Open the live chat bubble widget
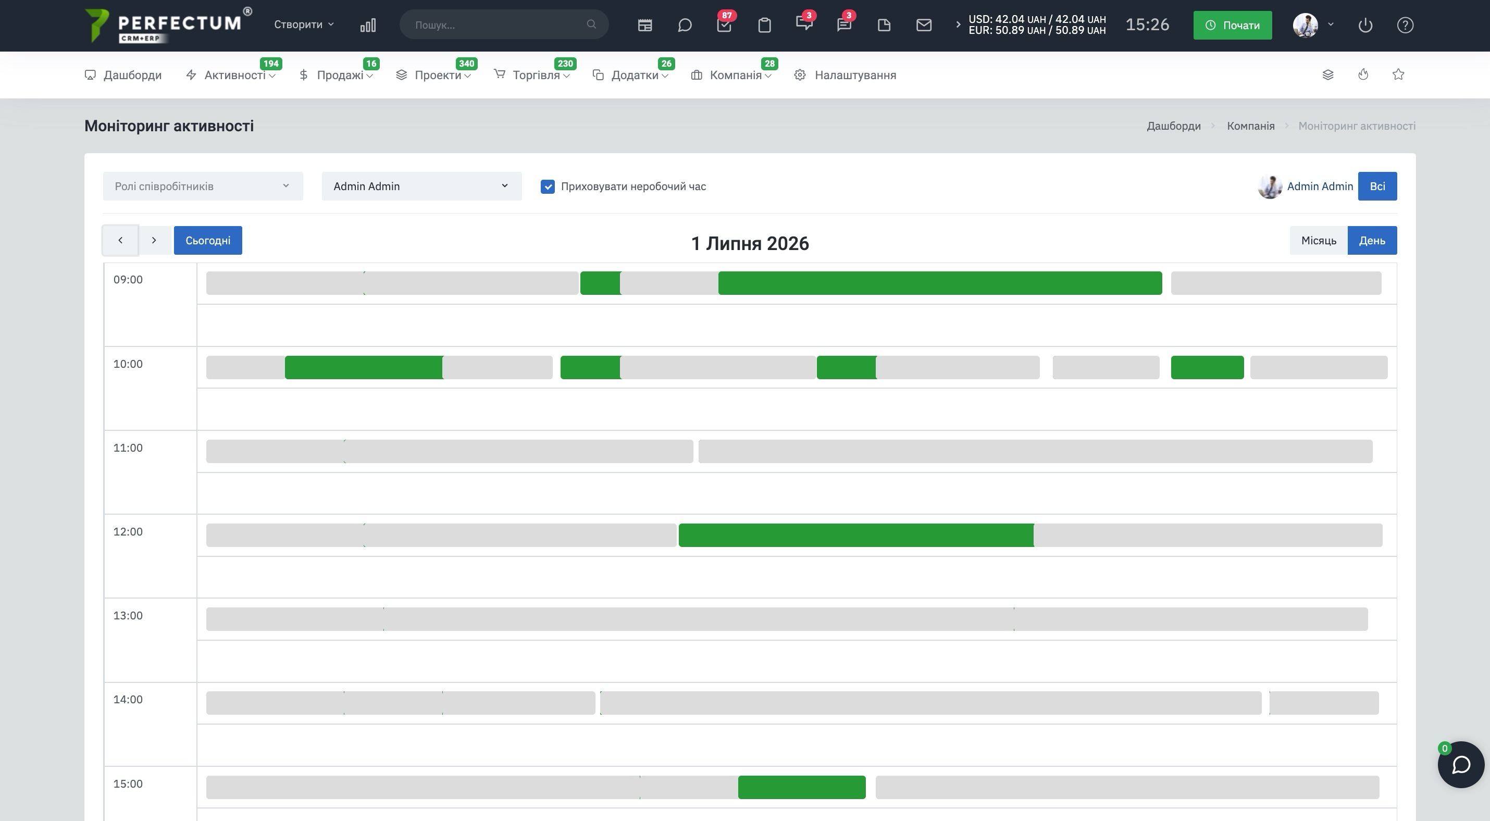 [1461, 764]
